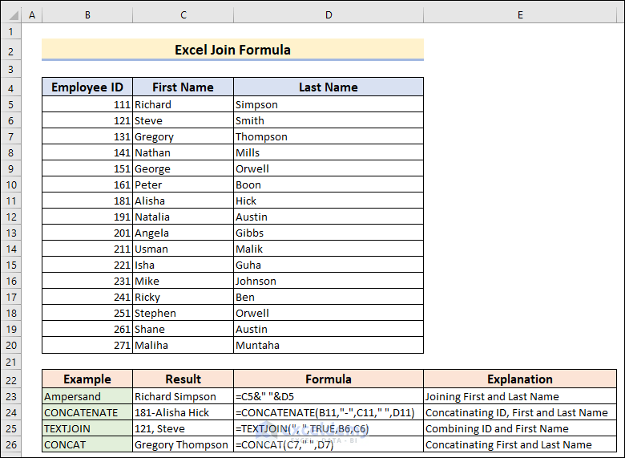Select the 'Natalia' cell
The image size is (625, 458).
183,217
